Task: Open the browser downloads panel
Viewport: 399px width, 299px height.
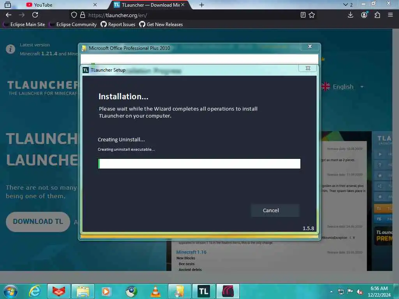Action: 350,15
